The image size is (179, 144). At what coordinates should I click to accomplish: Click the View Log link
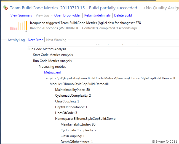(x=43, y=15)
